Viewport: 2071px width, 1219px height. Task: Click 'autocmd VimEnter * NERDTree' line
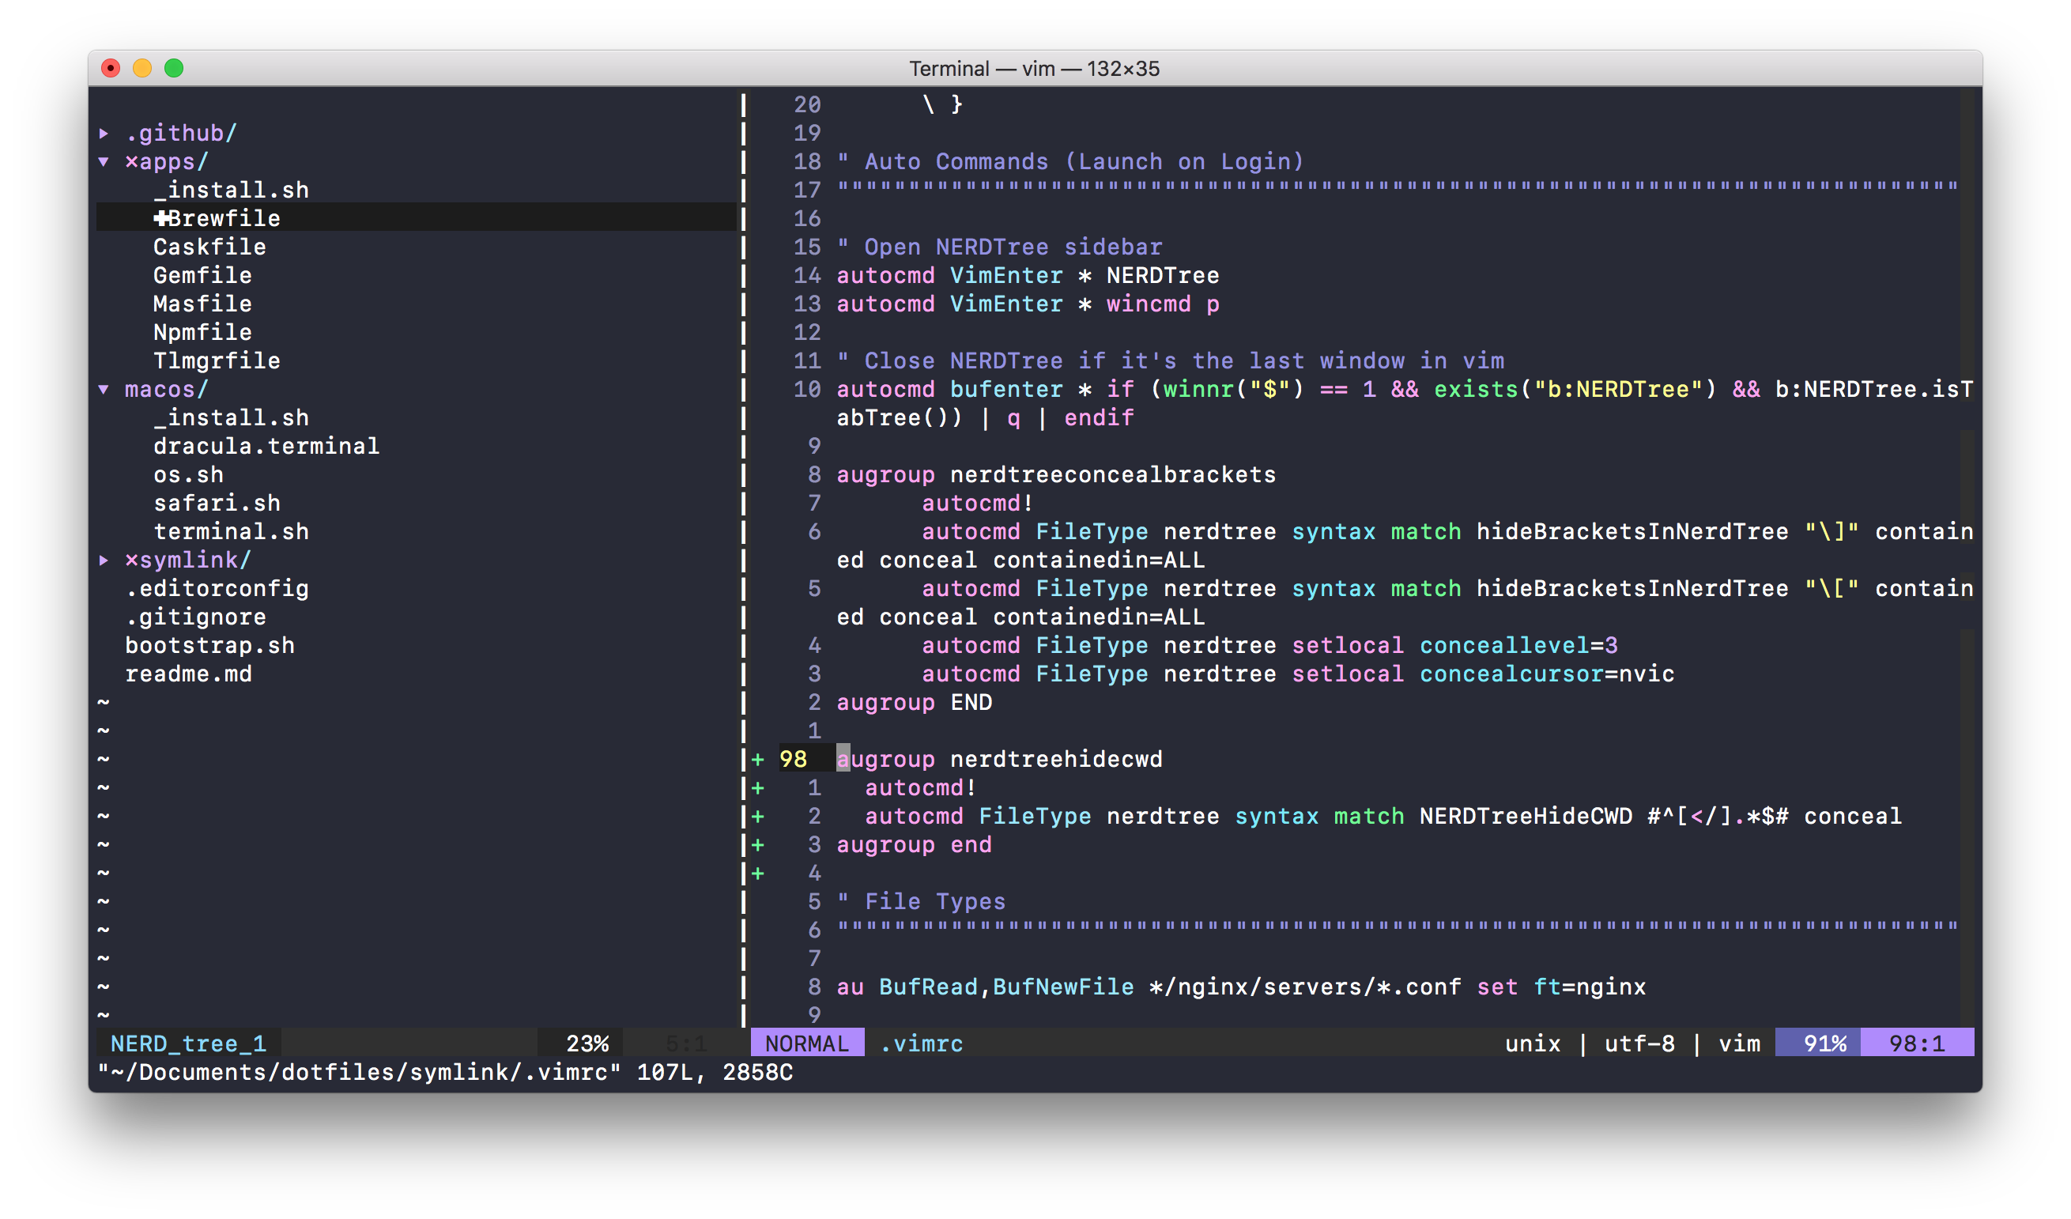coord(1028,275)
